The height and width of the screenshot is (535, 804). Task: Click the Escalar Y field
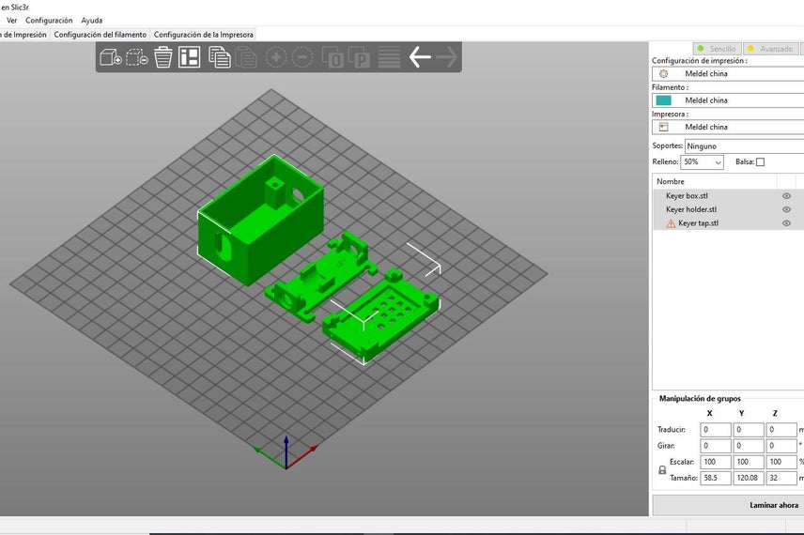(749, 462)
